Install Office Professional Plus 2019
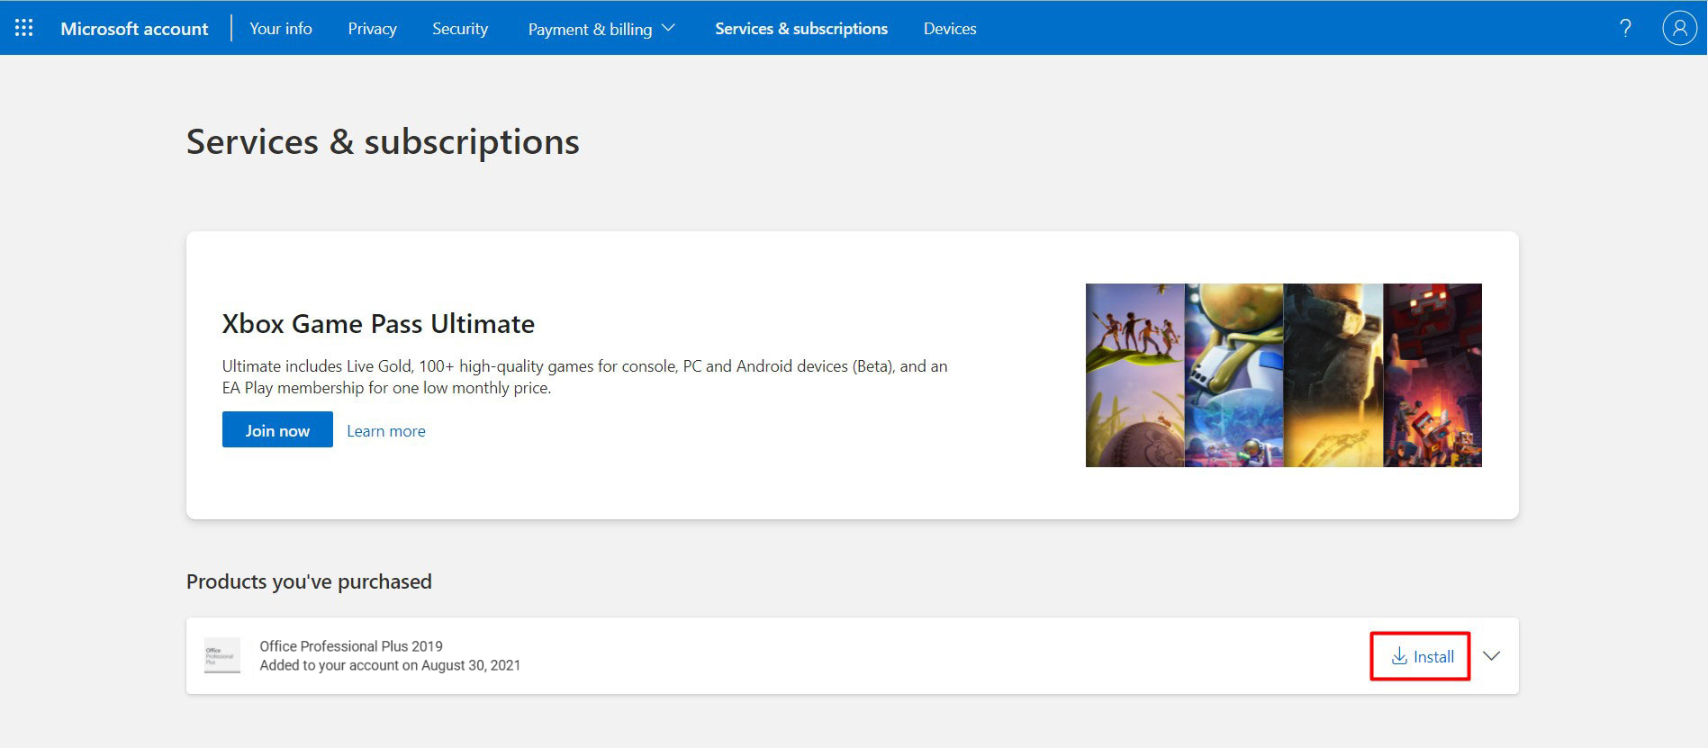Screen dimensions: 1708x748 pos(1422,657)
